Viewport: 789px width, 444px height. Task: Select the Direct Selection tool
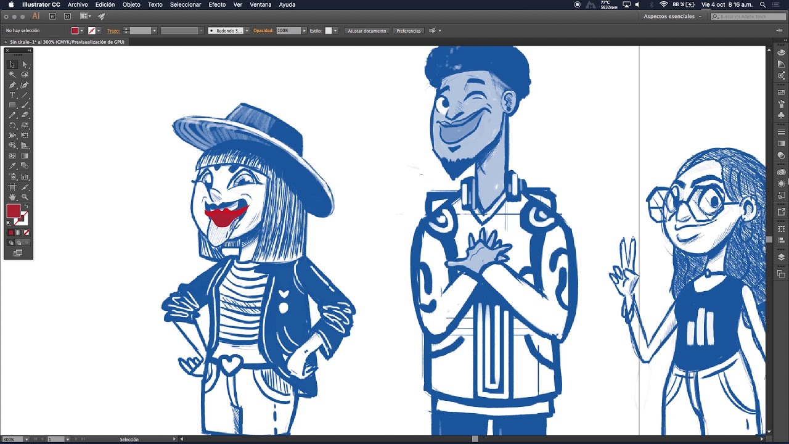click(x=25, y=64)
